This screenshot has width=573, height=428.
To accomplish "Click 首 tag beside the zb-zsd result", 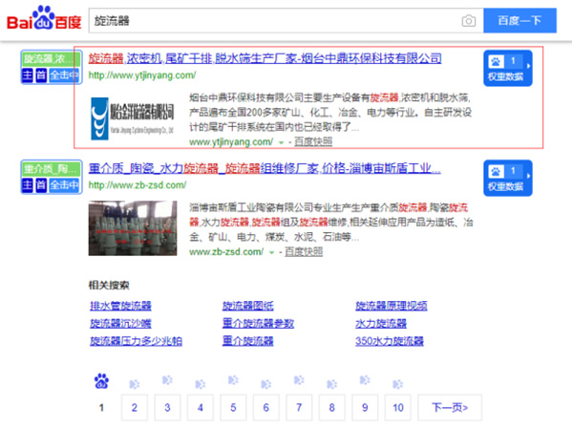I will tap(41, 185).
